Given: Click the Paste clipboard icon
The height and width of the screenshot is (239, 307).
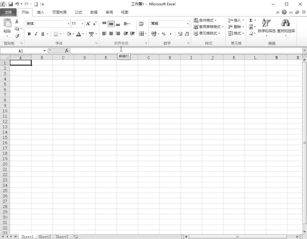Looking at the screenshot, I should (x=7, y=23).
